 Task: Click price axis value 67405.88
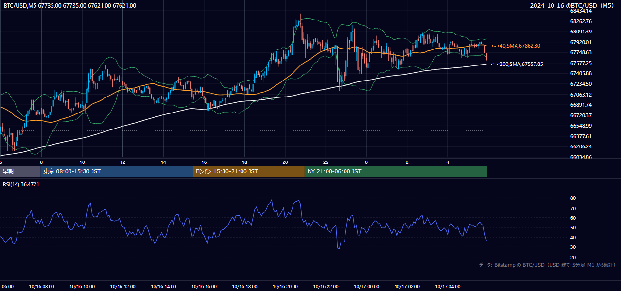tap(581, 73)
